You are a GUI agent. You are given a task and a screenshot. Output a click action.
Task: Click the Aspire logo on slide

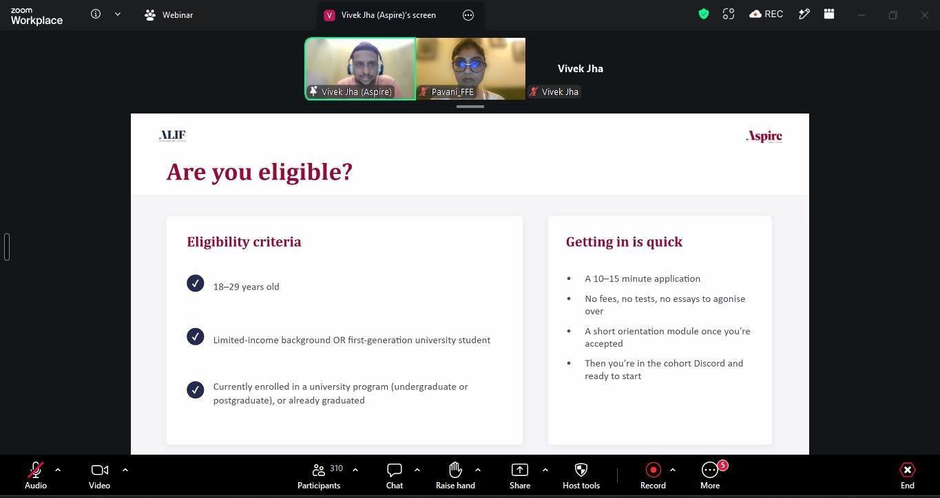point(764,136)
